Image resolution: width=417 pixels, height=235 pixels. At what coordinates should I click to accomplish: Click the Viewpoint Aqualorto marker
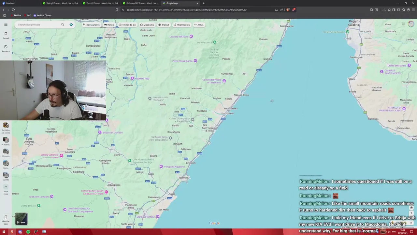point(161,166)
